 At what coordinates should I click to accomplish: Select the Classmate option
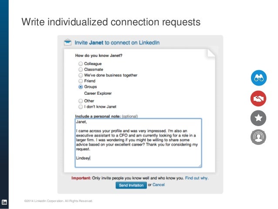[x=81, y=69]
